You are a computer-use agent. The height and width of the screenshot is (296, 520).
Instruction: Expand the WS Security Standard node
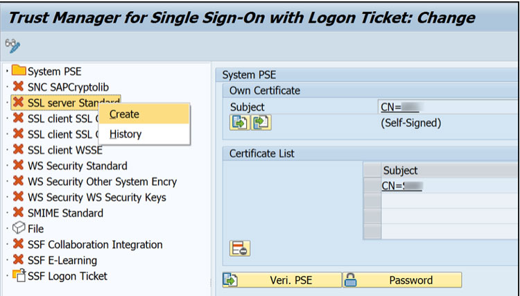point(7,166)
